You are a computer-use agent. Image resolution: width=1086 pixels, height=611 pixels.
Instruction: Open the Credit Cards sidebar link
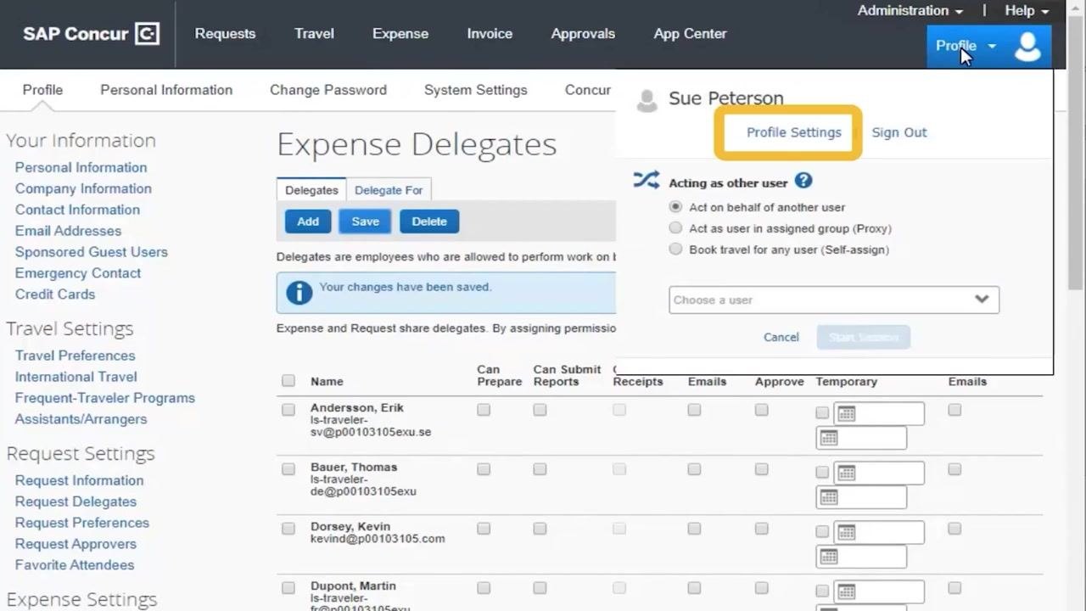coord(55,294)
